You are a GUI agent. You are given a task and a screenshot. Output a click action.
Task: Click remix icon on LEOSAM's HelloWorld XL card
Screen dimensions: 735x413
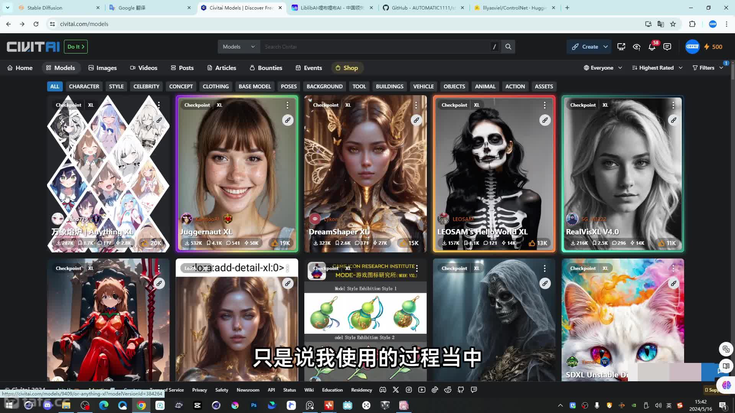pyautogui.click(x=545, y=120)
